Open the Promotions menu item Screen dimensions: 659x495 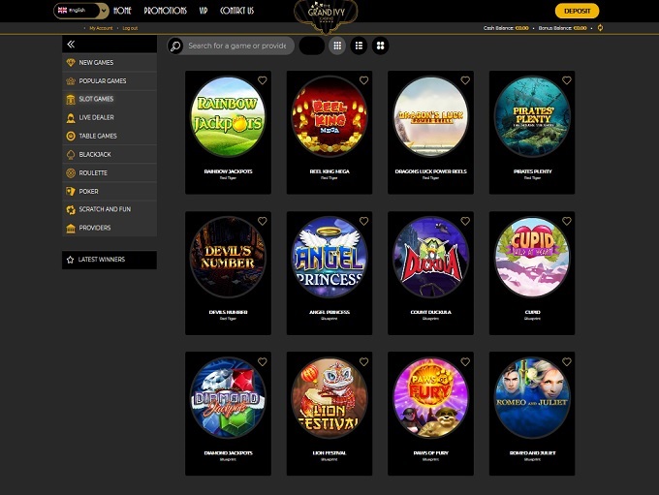165,11
